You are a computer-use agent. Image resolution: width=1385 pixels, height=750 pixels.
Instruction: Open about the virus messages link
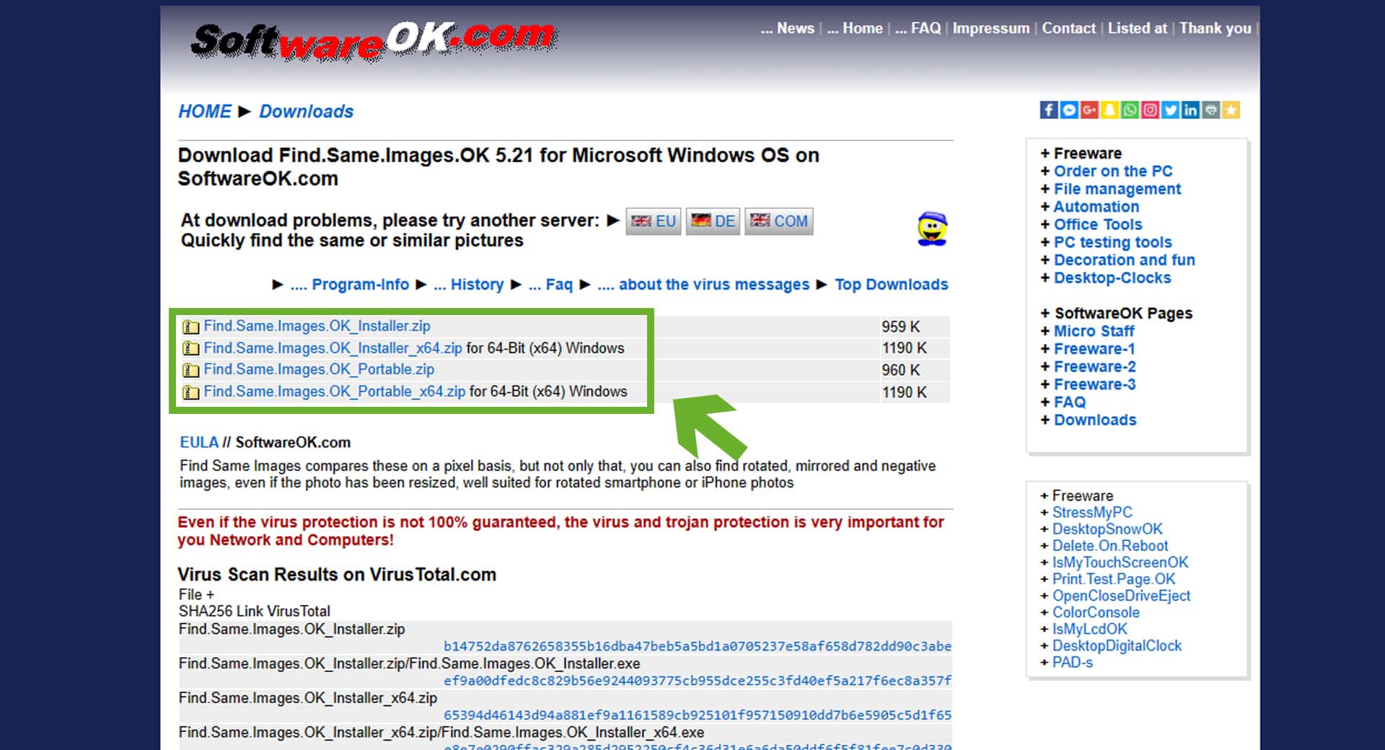tap(703, 284)
